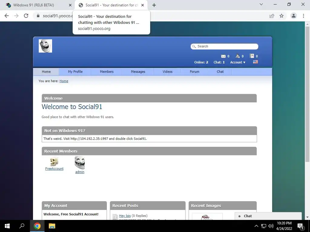
Task: Open the Messages menu item
Action: click(138, 72)
